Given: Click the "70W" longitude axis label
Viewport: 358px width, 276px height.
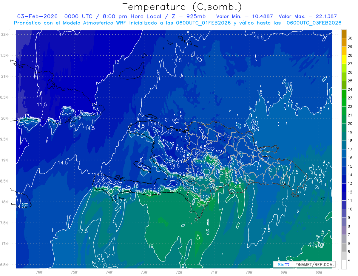Looking at the screenshot, I should pyautogui.click(x=249, y=272).
